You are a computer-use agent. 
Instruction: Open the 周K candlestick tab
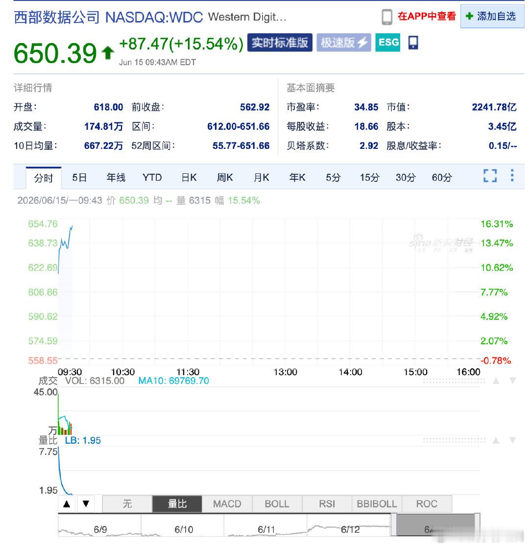(x=225, y=178)
